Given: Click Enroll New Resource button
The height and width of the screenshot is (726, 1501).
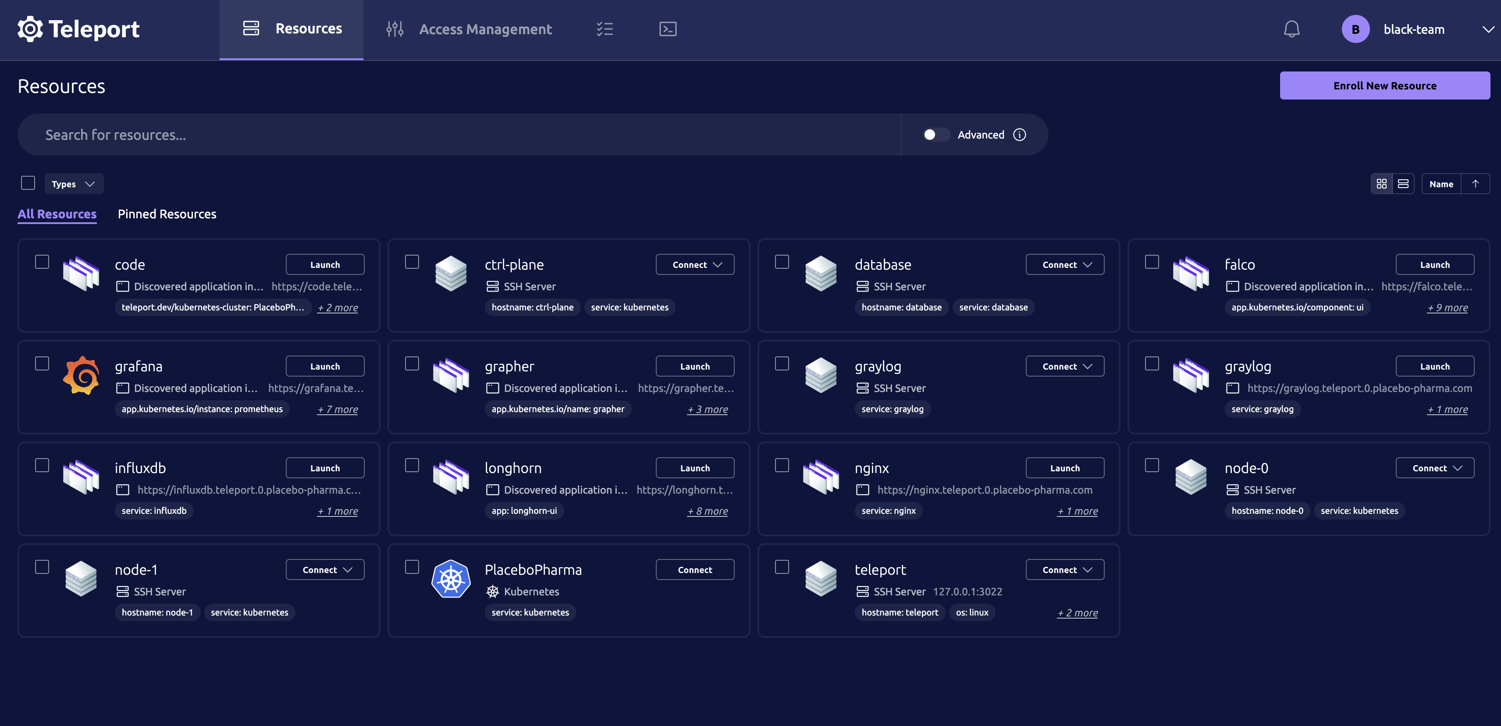Looking at the screenshot, I should [x=1384, y=85].
